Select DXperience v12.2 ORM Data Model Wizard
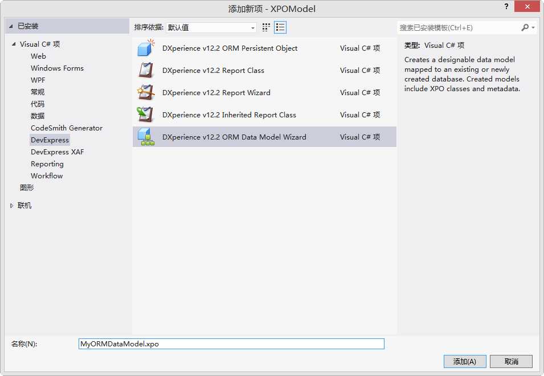This screenshot has height=376, width=544. click(x=264, y=137)
